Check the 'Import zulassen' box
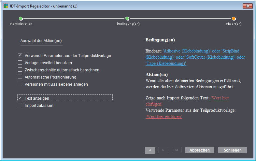The height and width of the screenshot is (161, 256). pyautogui.click(x=20, y=105)
